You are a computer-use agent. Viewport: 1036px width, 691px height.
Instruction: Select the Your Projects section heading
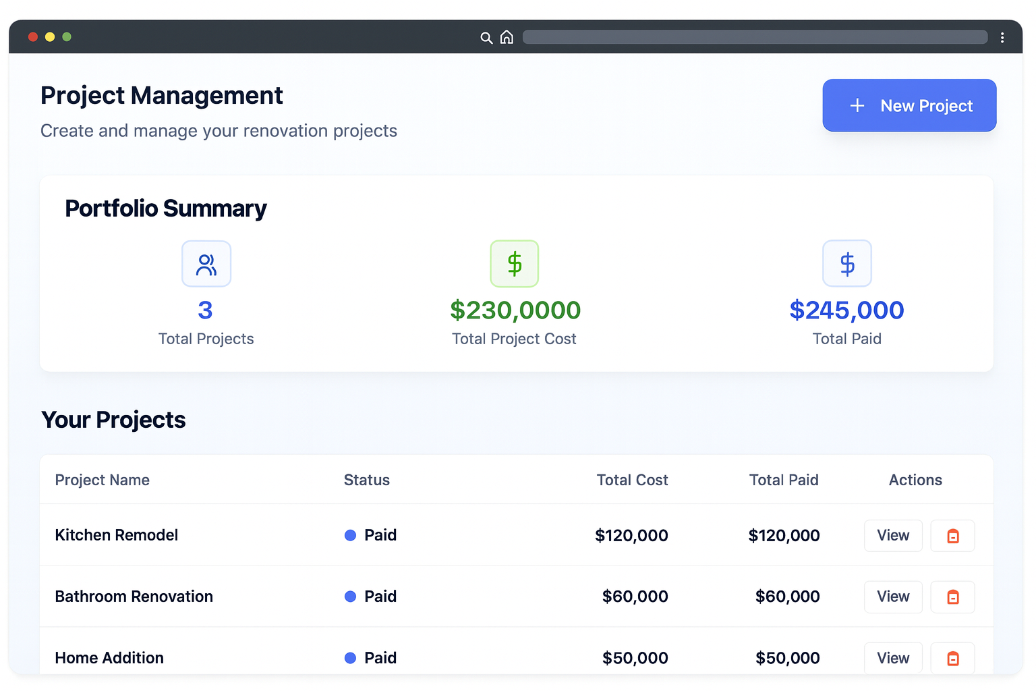113,419
